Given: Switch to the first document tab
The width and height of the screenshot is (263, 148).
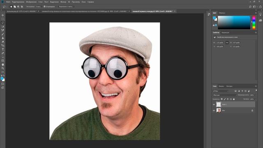Looking at the screenshot, I should click(22, 11).
